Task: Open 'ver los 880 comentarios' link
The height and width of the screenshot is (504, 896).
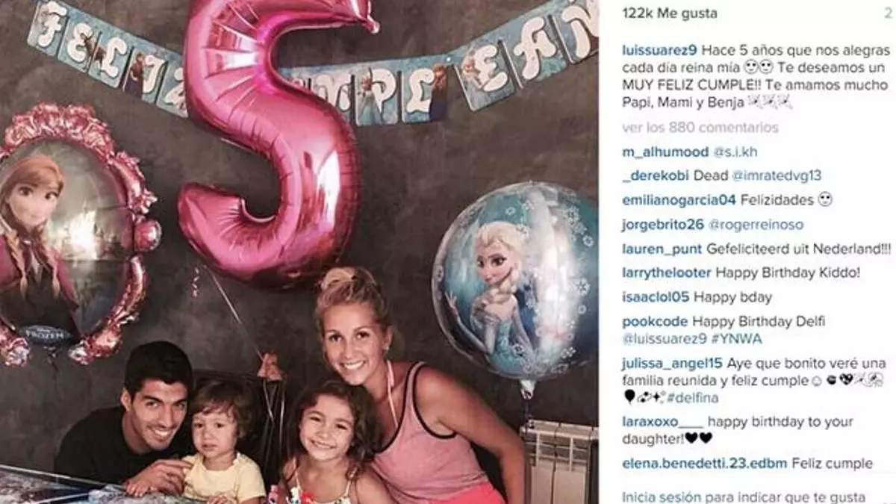Action: (x=700, y=128)
